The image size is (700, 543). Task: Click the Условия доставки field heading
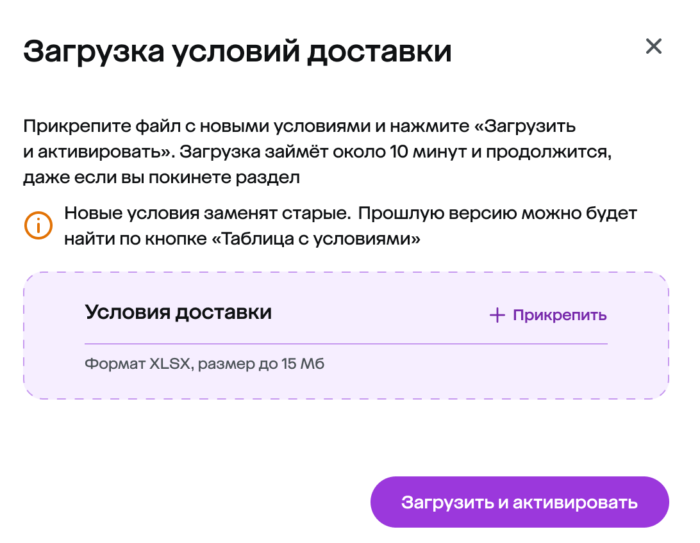tap(178, 312)
